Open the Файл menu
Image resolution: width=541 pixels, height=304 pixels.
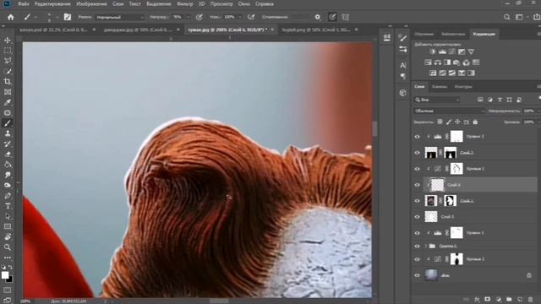(x=23, y=4)
